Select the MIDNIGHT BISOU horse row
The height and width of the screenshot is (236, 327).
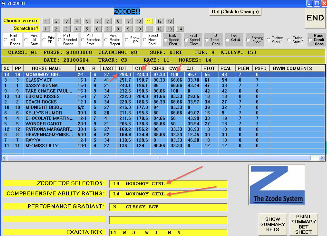pos(163,107)
